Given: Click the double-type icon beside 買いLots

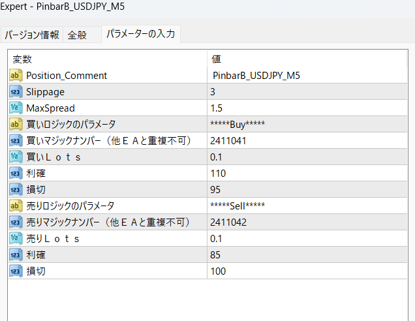Looking at the screenshot, I should (16, 157).
